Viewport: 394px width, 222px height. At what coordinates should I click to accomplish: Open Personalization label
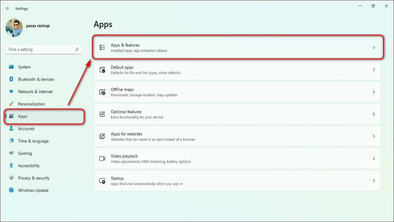[31, 104]
